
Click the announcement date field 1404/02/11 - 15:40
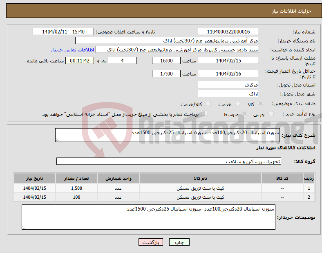63,31
